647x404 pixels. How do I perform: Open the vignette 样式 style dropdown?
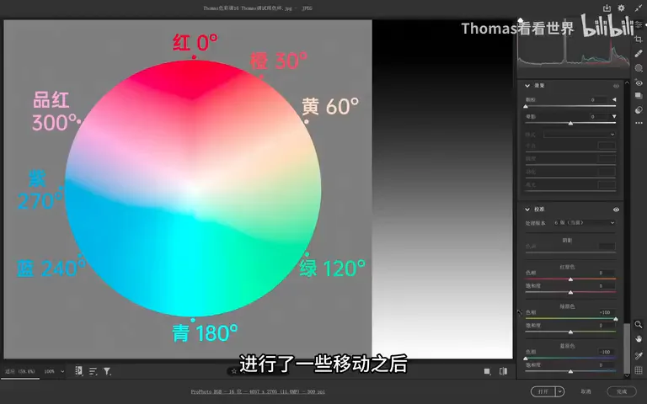[x=580, y=135]
